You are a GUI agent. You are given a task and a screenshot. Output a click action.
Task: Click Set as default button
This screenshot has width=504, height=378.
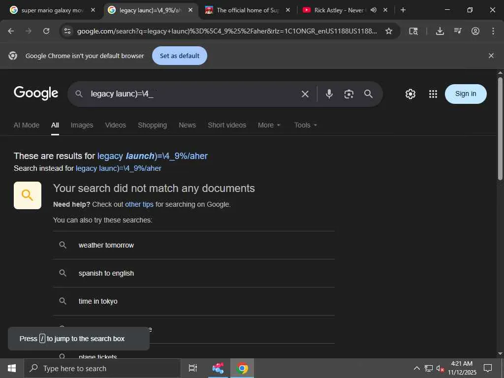(x=179, y=56)
